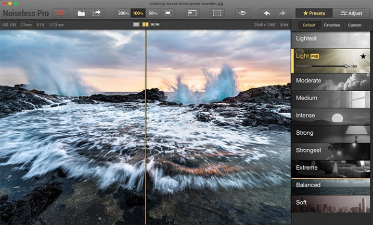Open the Custom presets tab
The height and width of the screenshot is (225, 373).
pos(355,25)
